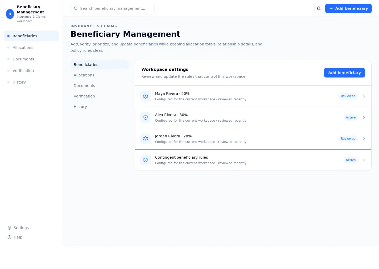379x269 pixels.
Task: Select the Maya Rivera · 50% row title
Action: pyautogui.click(x=172, y=94)
